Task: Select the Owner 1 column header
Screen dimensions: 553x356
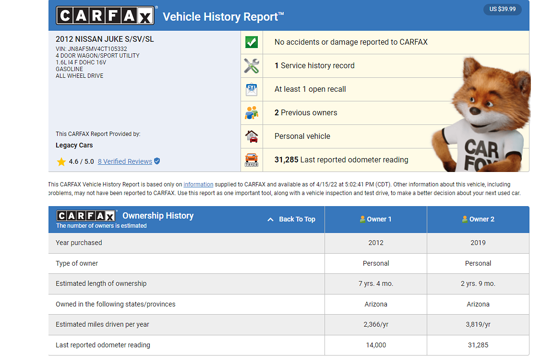Action: coord(376,219)
